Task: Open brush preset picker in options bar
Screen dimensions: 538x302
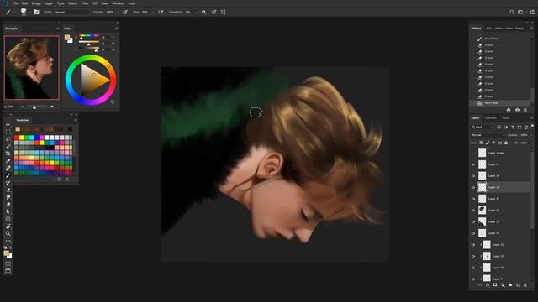Action: coord(24,12)
